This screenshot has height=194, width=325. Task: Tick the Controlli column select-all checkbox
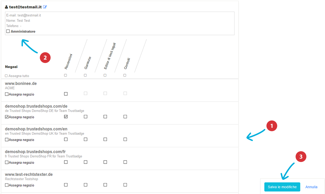tap(125, 75)
